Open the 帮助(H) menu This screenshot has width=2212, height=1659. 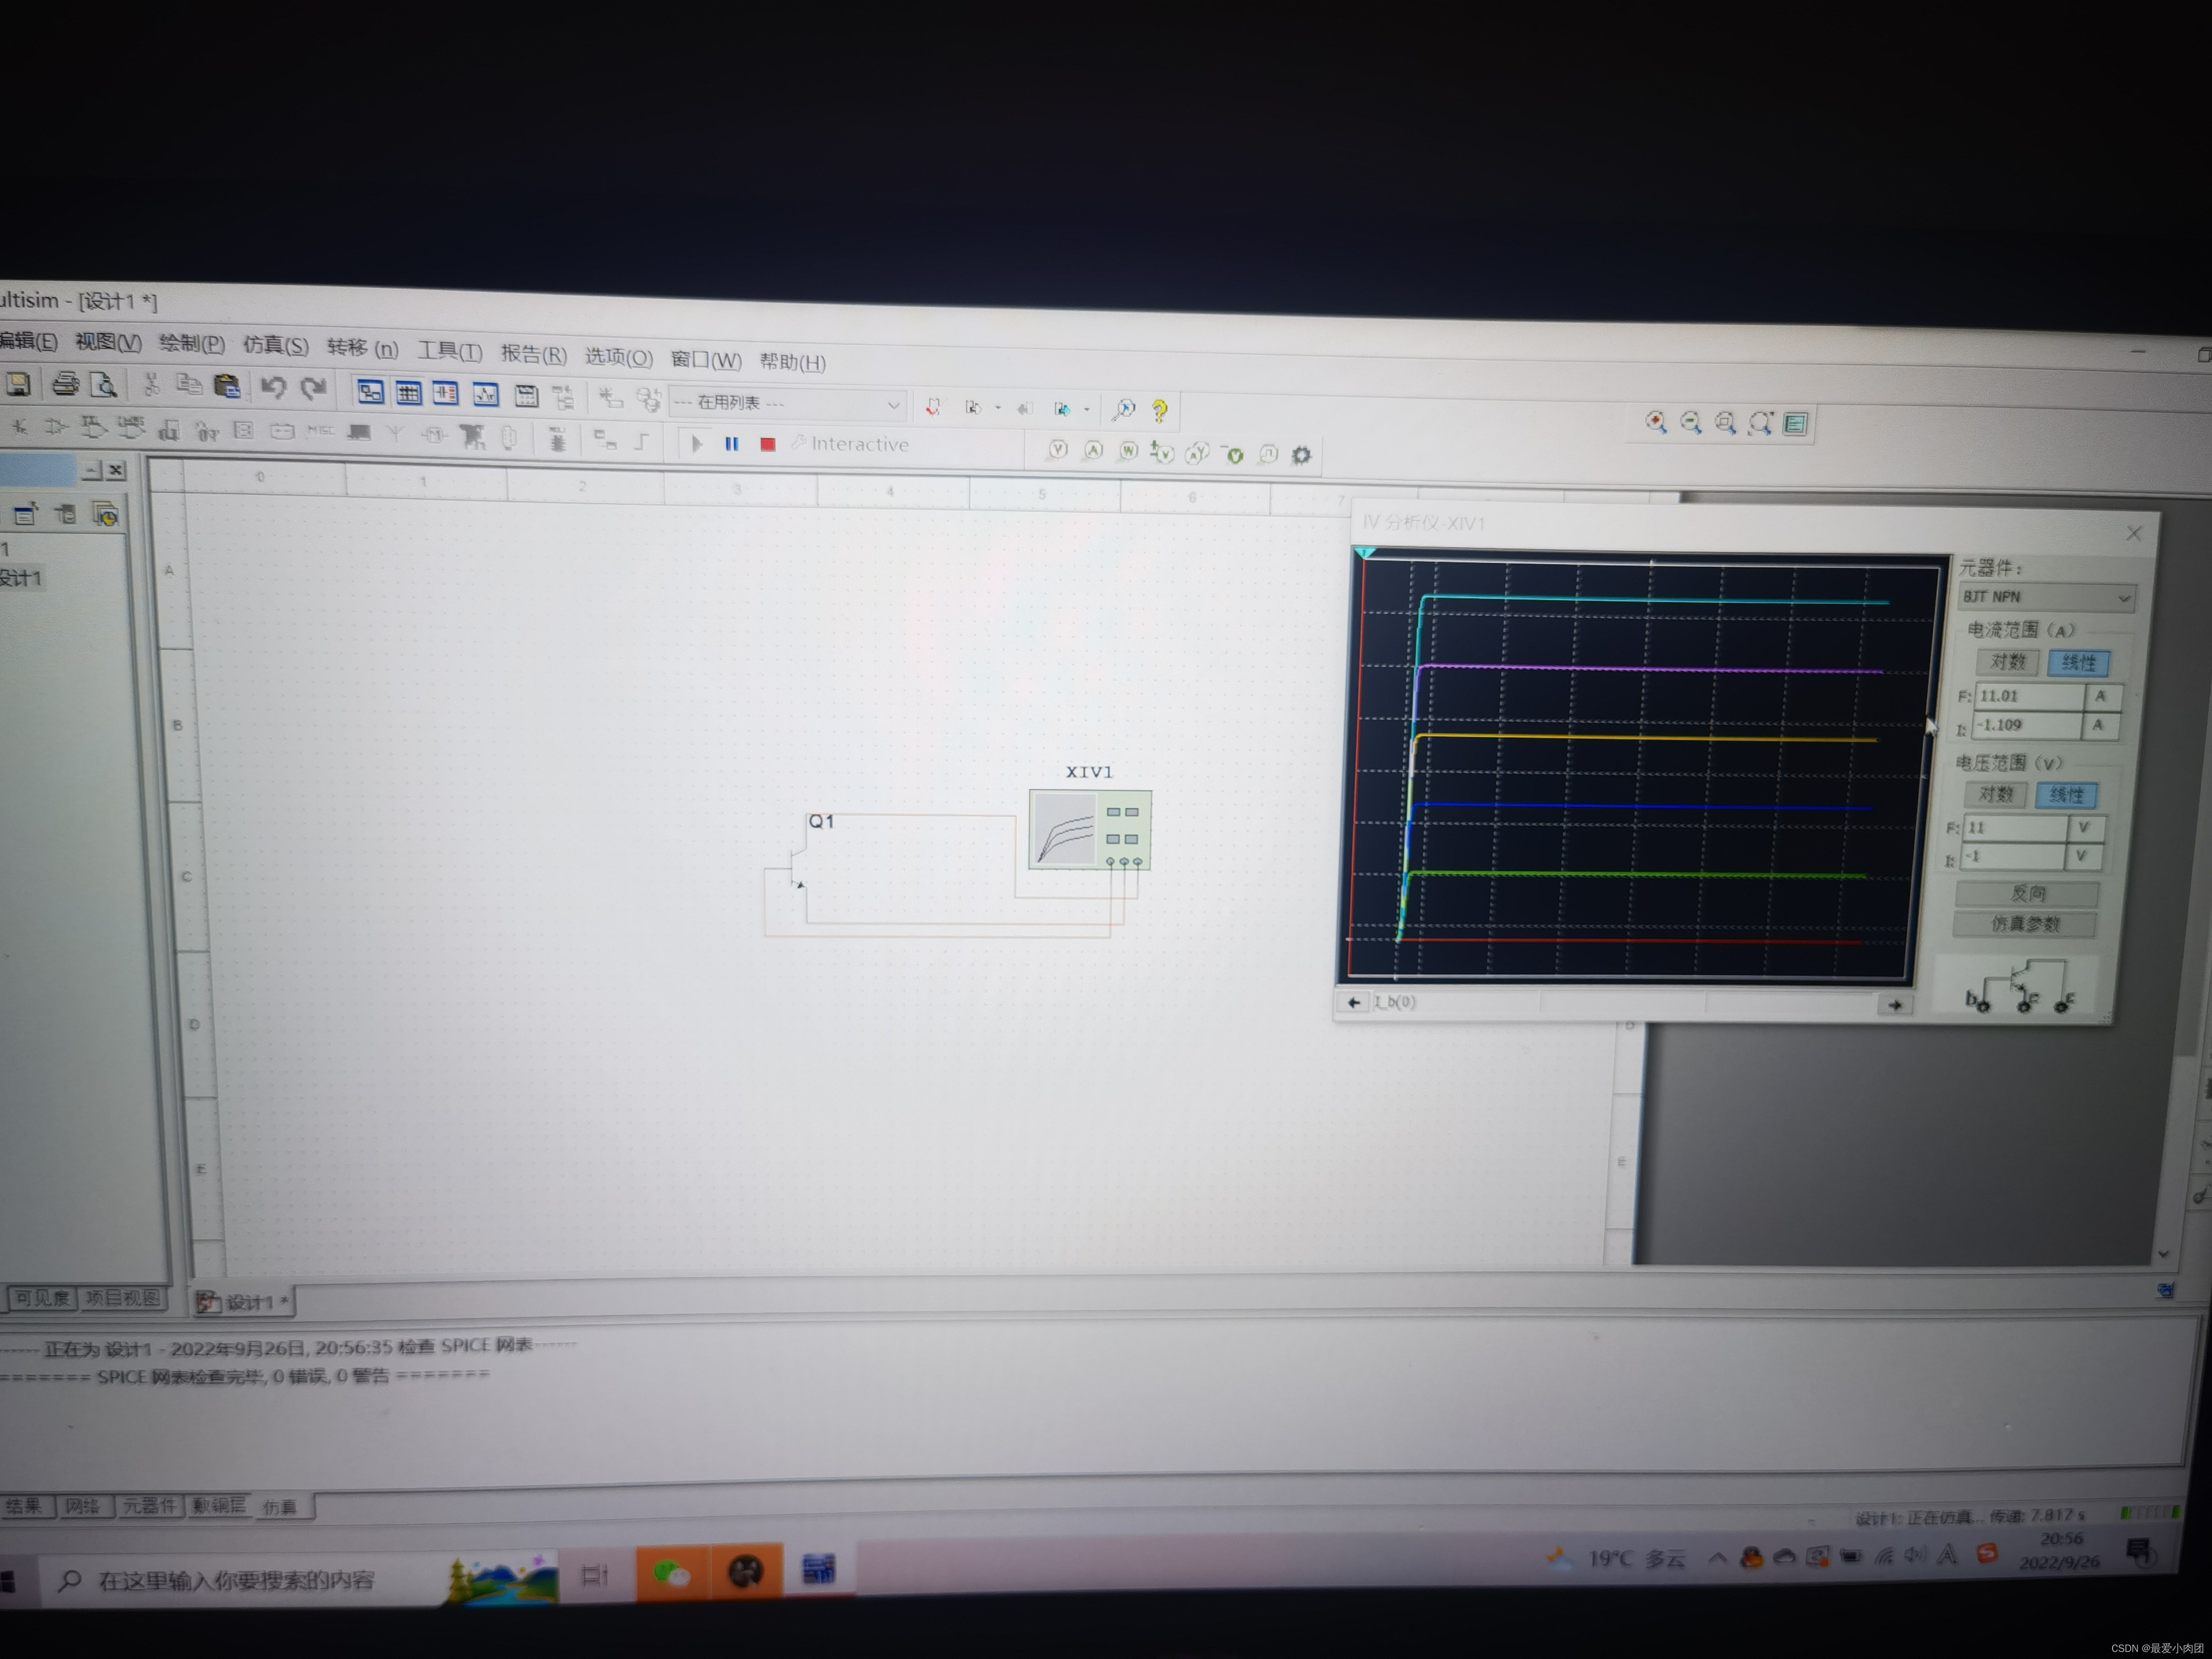pyautogui.click(x=792, y=362)
